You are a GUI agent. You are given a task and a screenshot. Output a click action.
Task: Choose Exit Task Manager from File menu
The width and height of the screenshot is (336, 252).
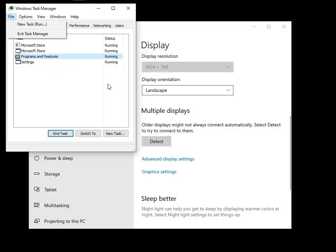36,34
